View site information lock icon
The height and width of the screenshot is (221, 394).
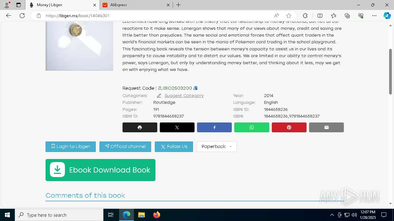click(x=39, y=16)
